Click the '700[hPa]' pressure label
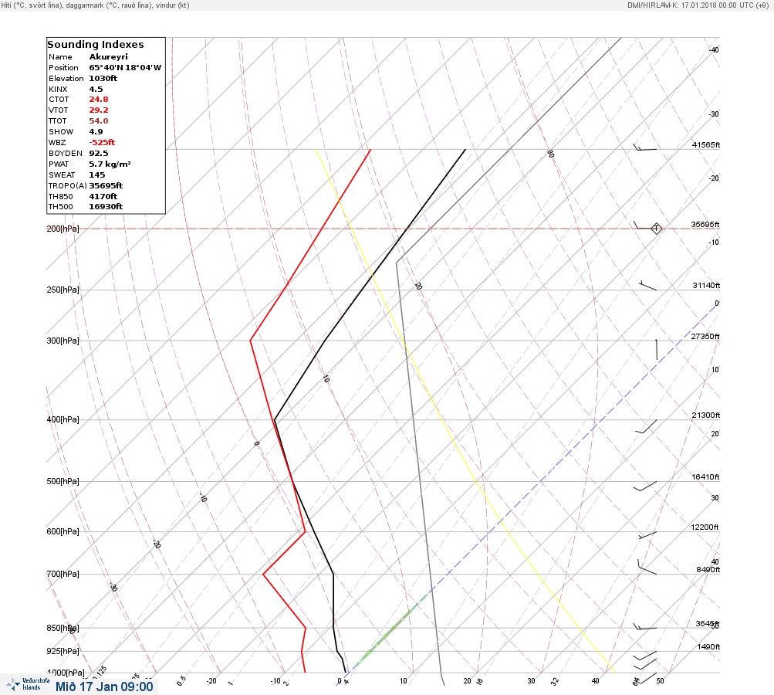Image resolution: width=774 pixels, height=695 pixels. click(63, 574)
